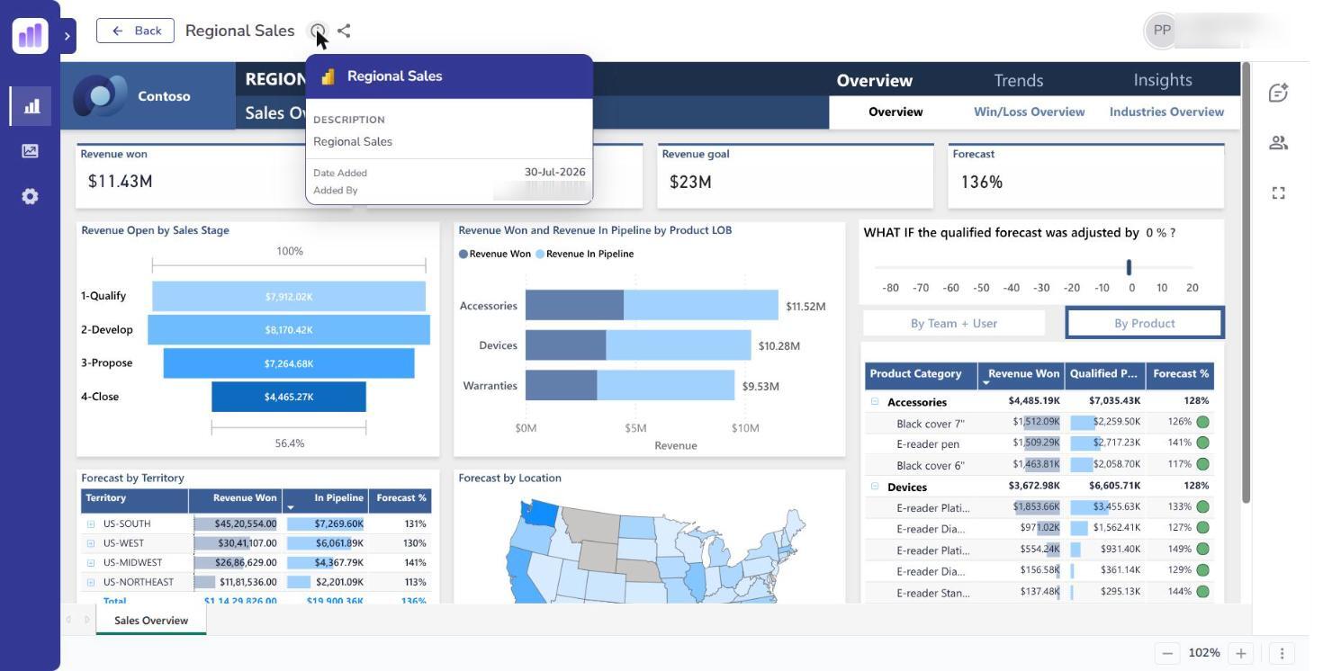
Task: Click the share icon next to Regional Sales
Action: [344, 31]
